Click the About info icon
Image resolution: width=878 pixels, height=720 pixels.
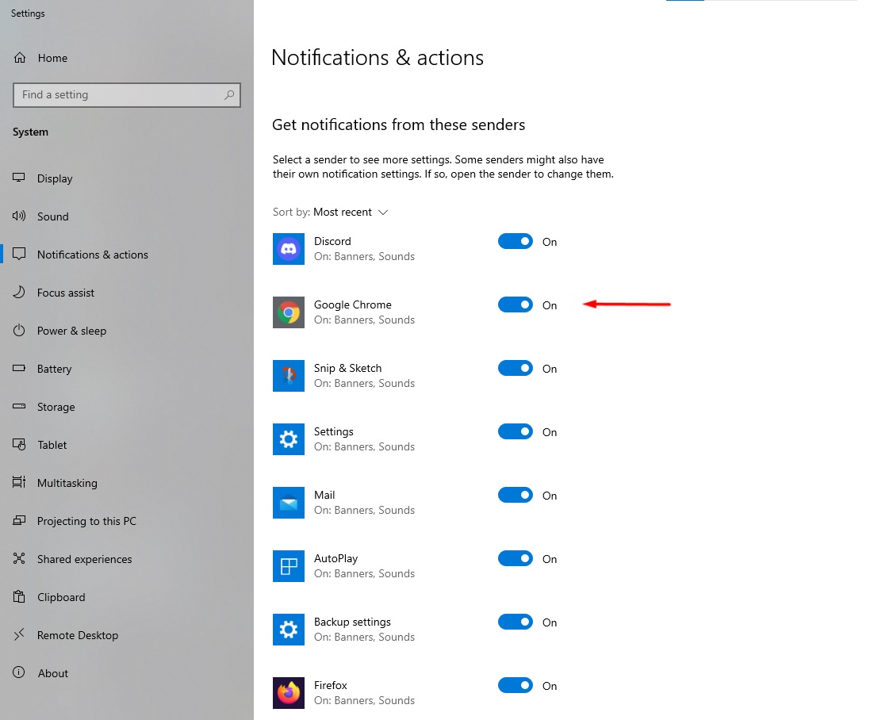tap(19, 672)
